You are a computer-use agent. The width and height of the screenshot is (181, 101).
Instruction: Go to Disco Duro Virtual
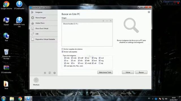click(44, 28)
